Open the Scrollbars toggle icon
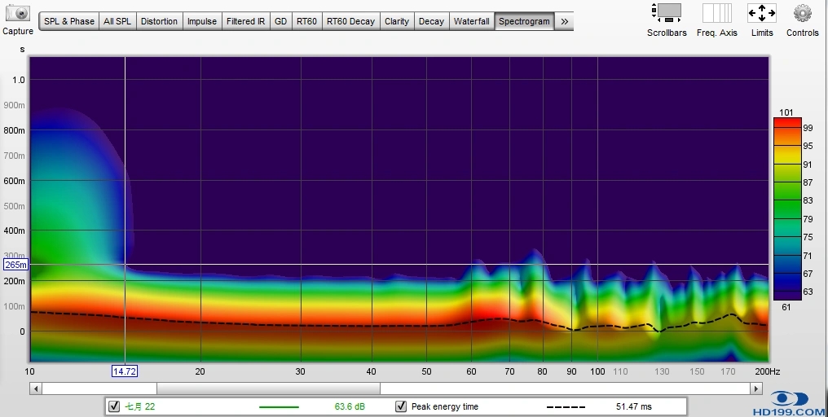The image size is (828, 417). (667, 13)
